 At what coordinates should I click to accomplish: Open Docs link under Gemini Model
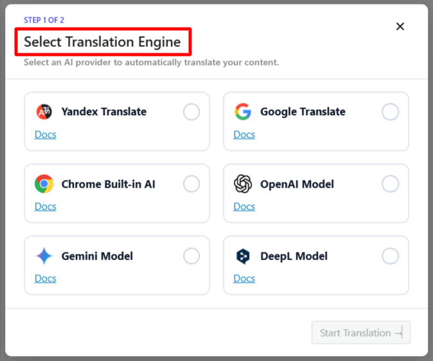tap(46, 278)
